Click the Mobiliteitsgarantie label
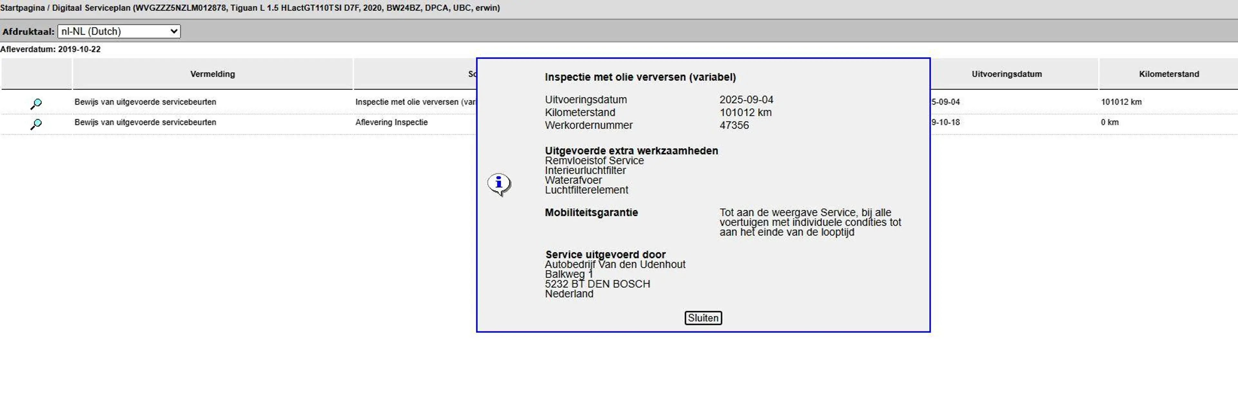 point(591,212)
